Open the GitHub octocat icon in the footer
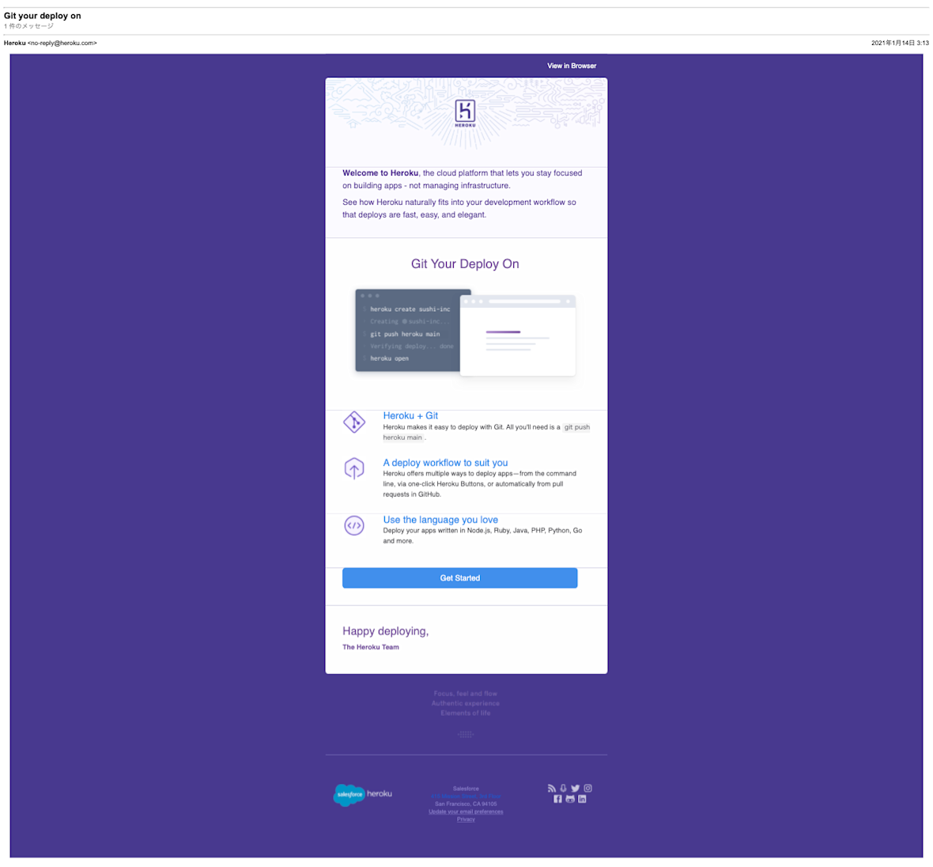 coord(570,799)
